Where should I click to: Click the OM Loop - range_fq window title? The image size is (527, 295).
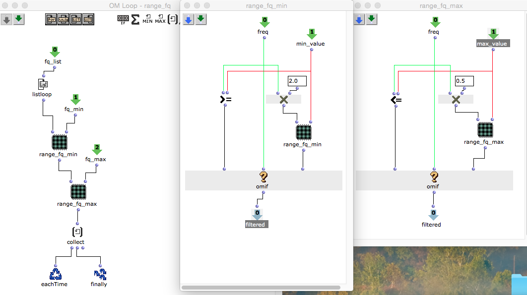coord(140,6)
